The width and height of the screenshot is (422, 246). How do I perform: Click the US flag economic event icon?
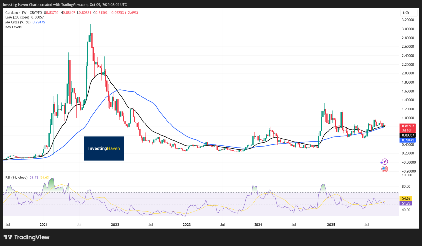click(x=384, y=169)
